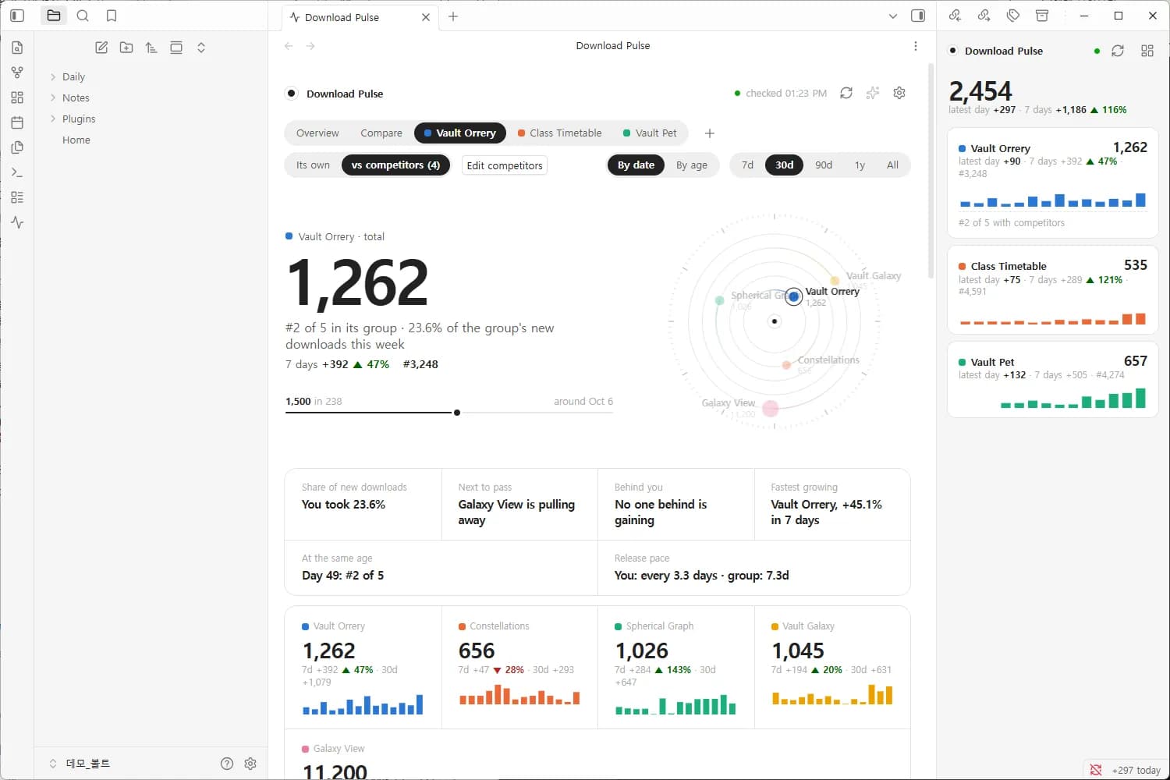Image resolution: width=1170 pixels, height=780 pixels.
Task: Refresh the right sidebar Download Pulse panel
Action: pos(1118,51)
